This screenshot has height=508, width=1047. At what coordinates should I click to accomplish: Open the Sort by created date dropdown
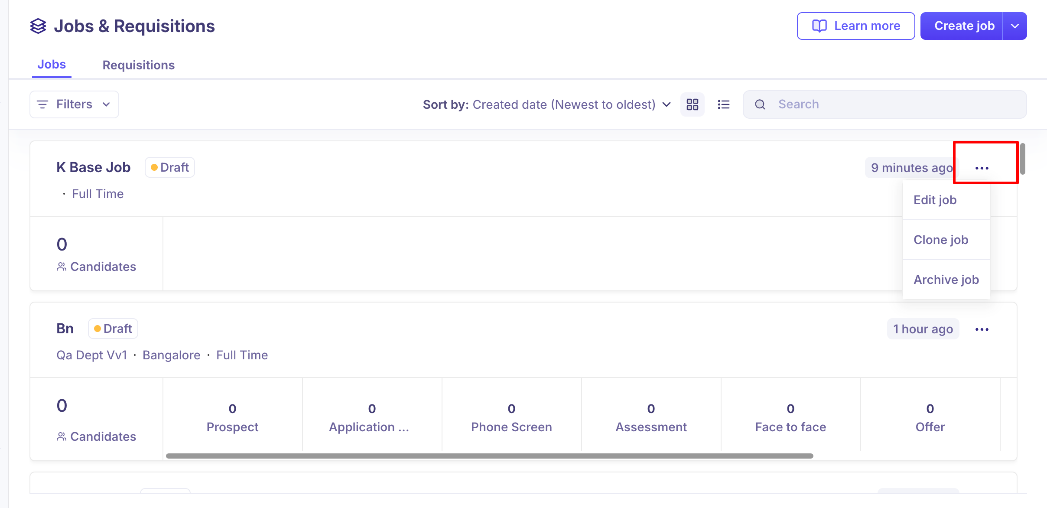click(x=547, y=104)
